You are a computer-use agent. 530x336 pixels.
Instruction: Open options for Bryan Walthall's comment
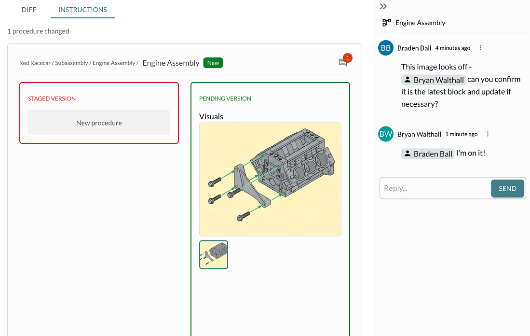(x=488, y=134)
